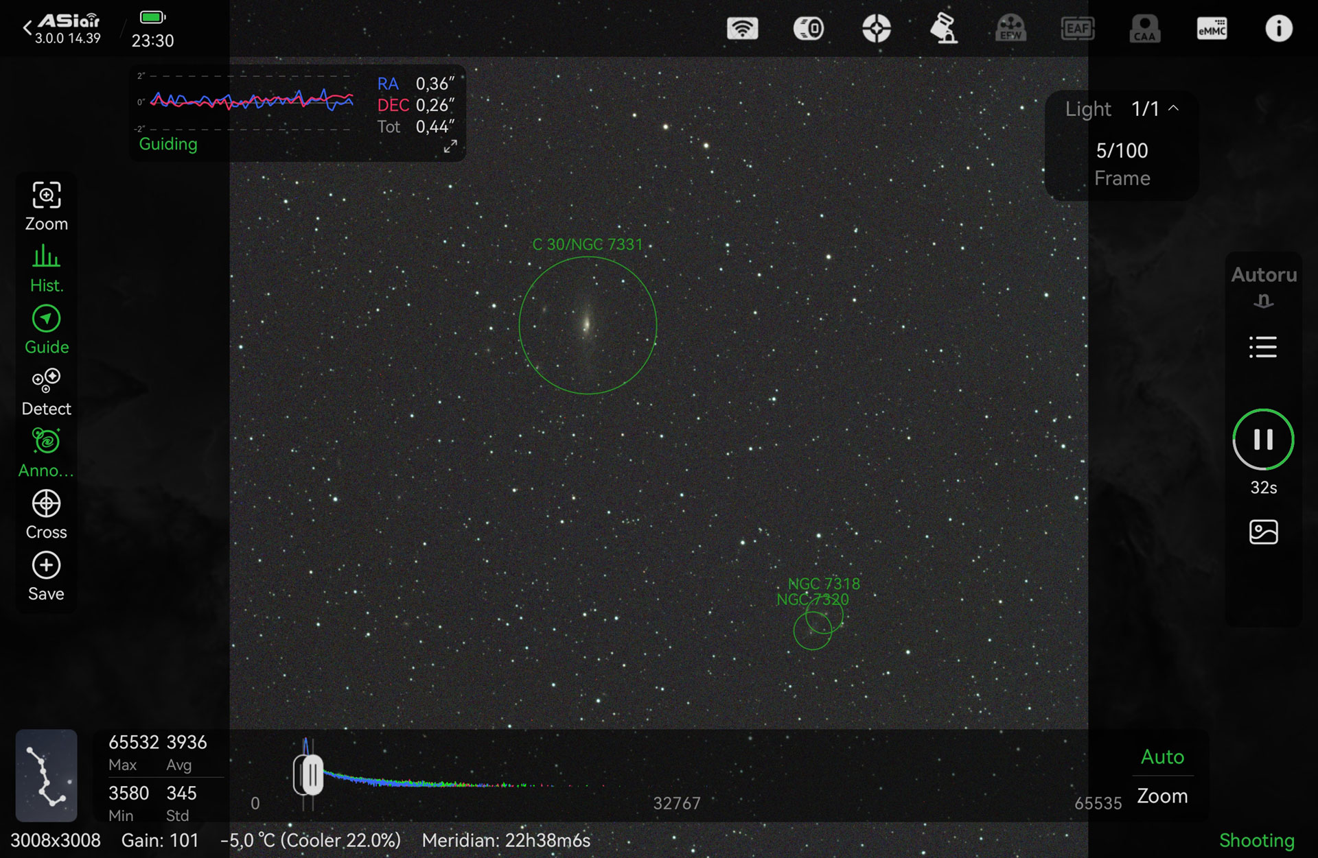The image size is (1318, 858).
Task: Open the CAA rotator icon
Action: point(1145,29)
